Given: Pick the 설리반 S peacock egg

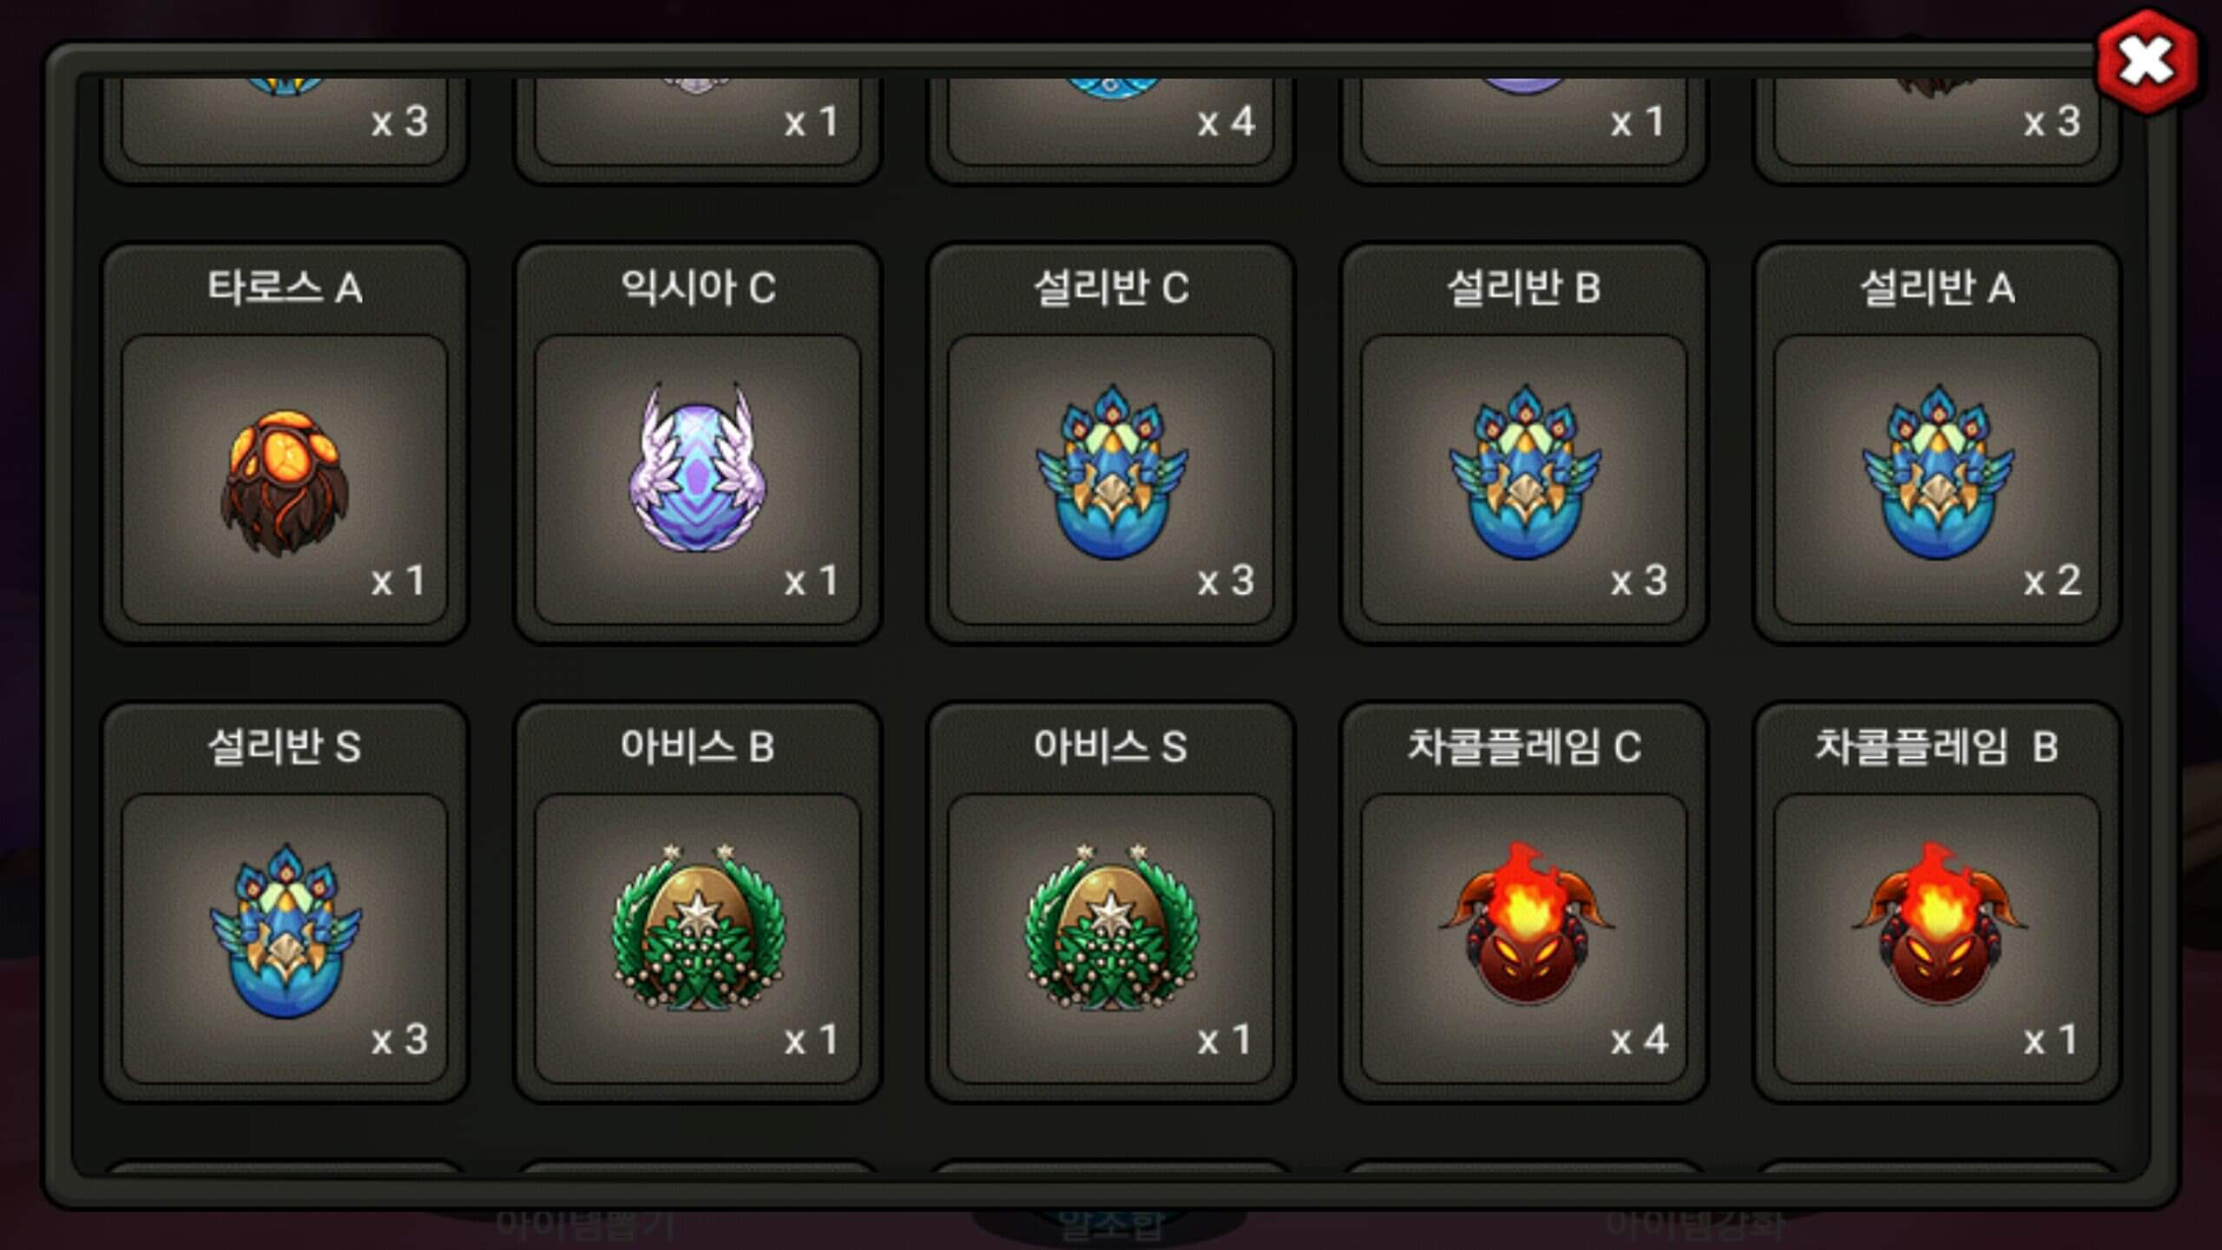Looking at the screenshot, I should 285,939.
